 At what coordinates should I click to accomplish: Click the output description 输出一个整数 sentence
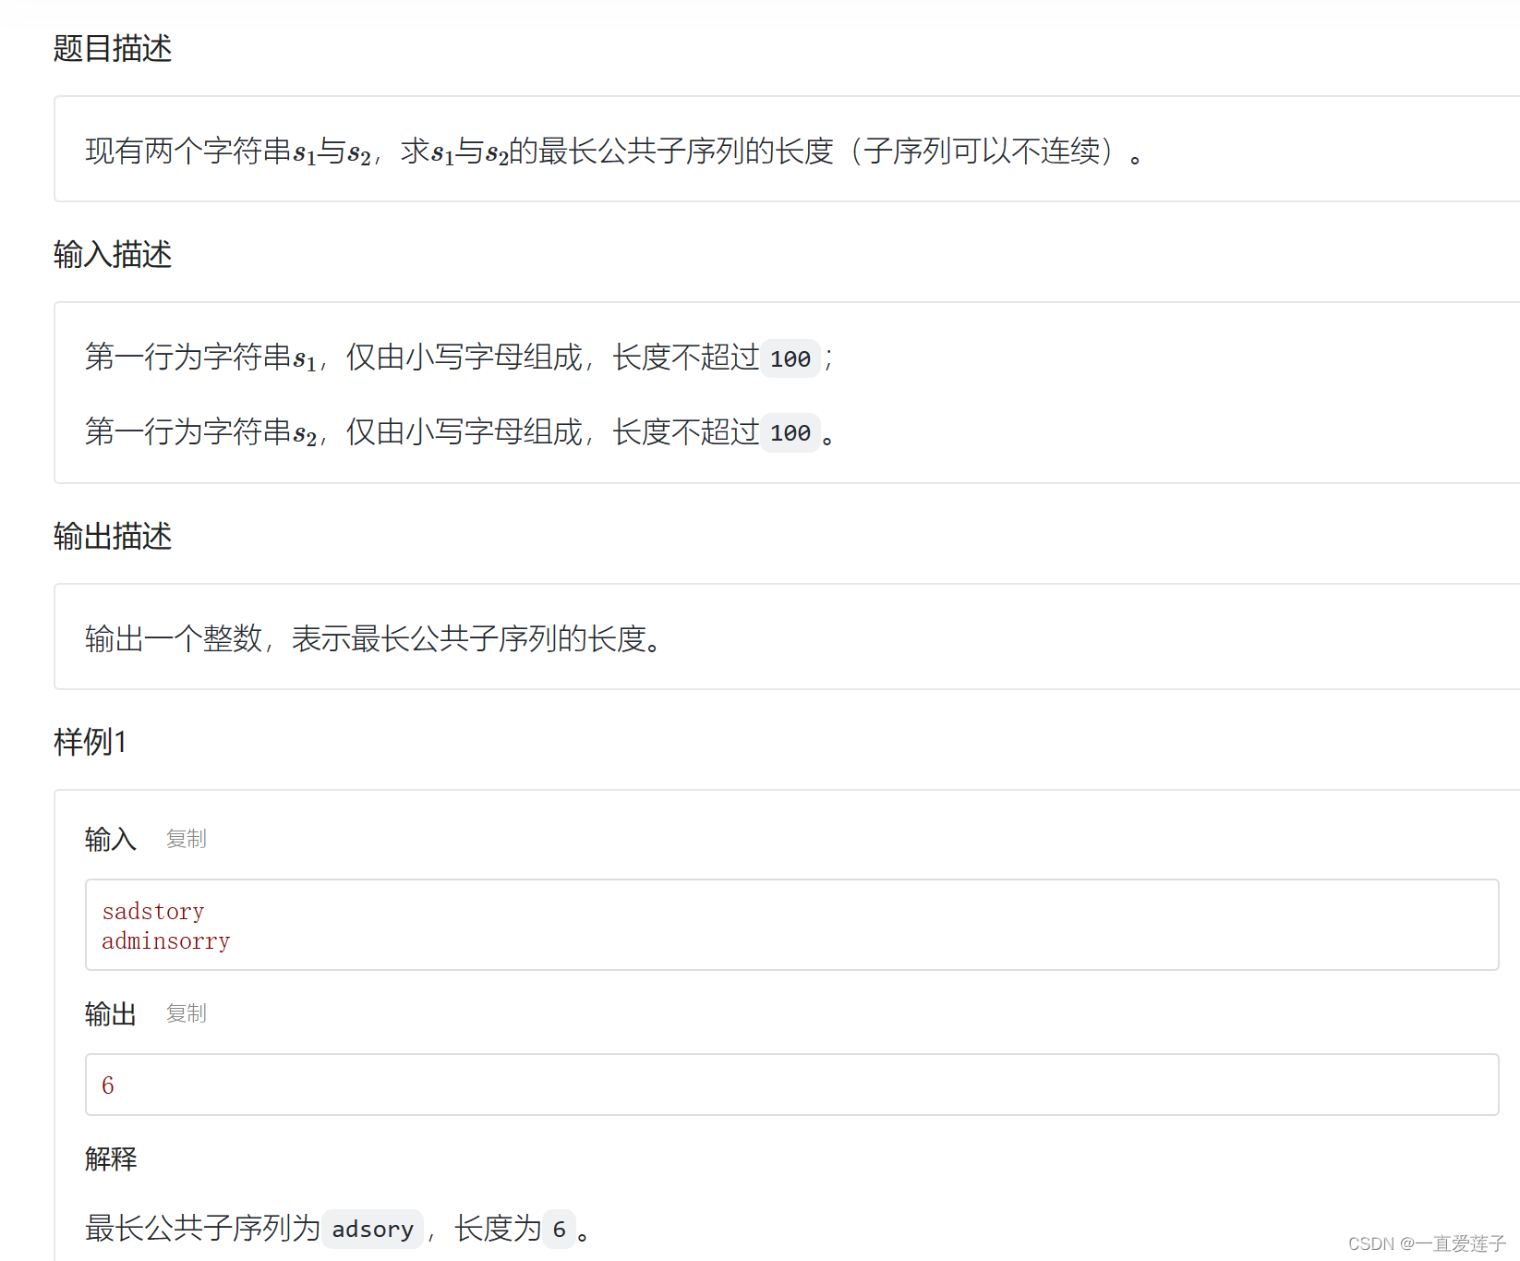(x=373, y=638)
